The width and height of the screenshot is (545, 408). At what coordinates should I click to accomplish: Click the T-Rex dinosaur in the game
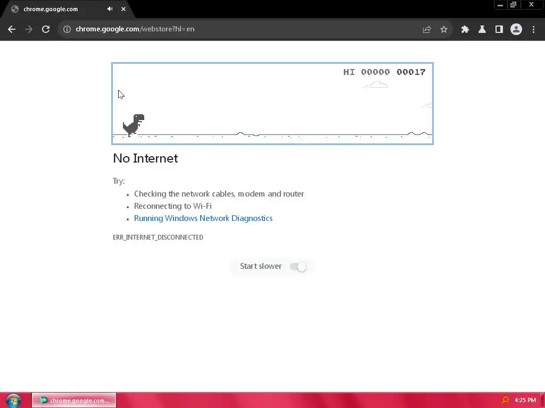pos(134,125)
